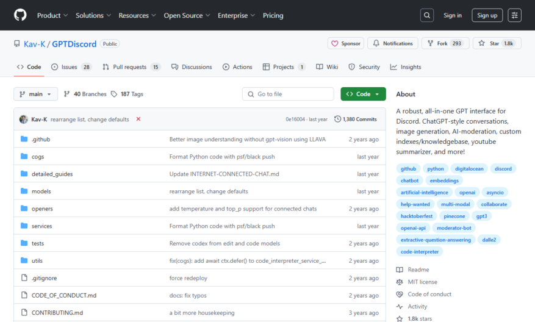Click the utils folder icon
535x322 pixels.
(24, 260)
